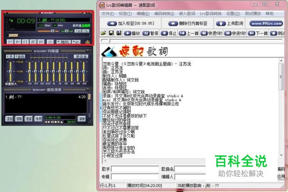Click Winamp playlist vertical scrollbar handle

[89, 97]
